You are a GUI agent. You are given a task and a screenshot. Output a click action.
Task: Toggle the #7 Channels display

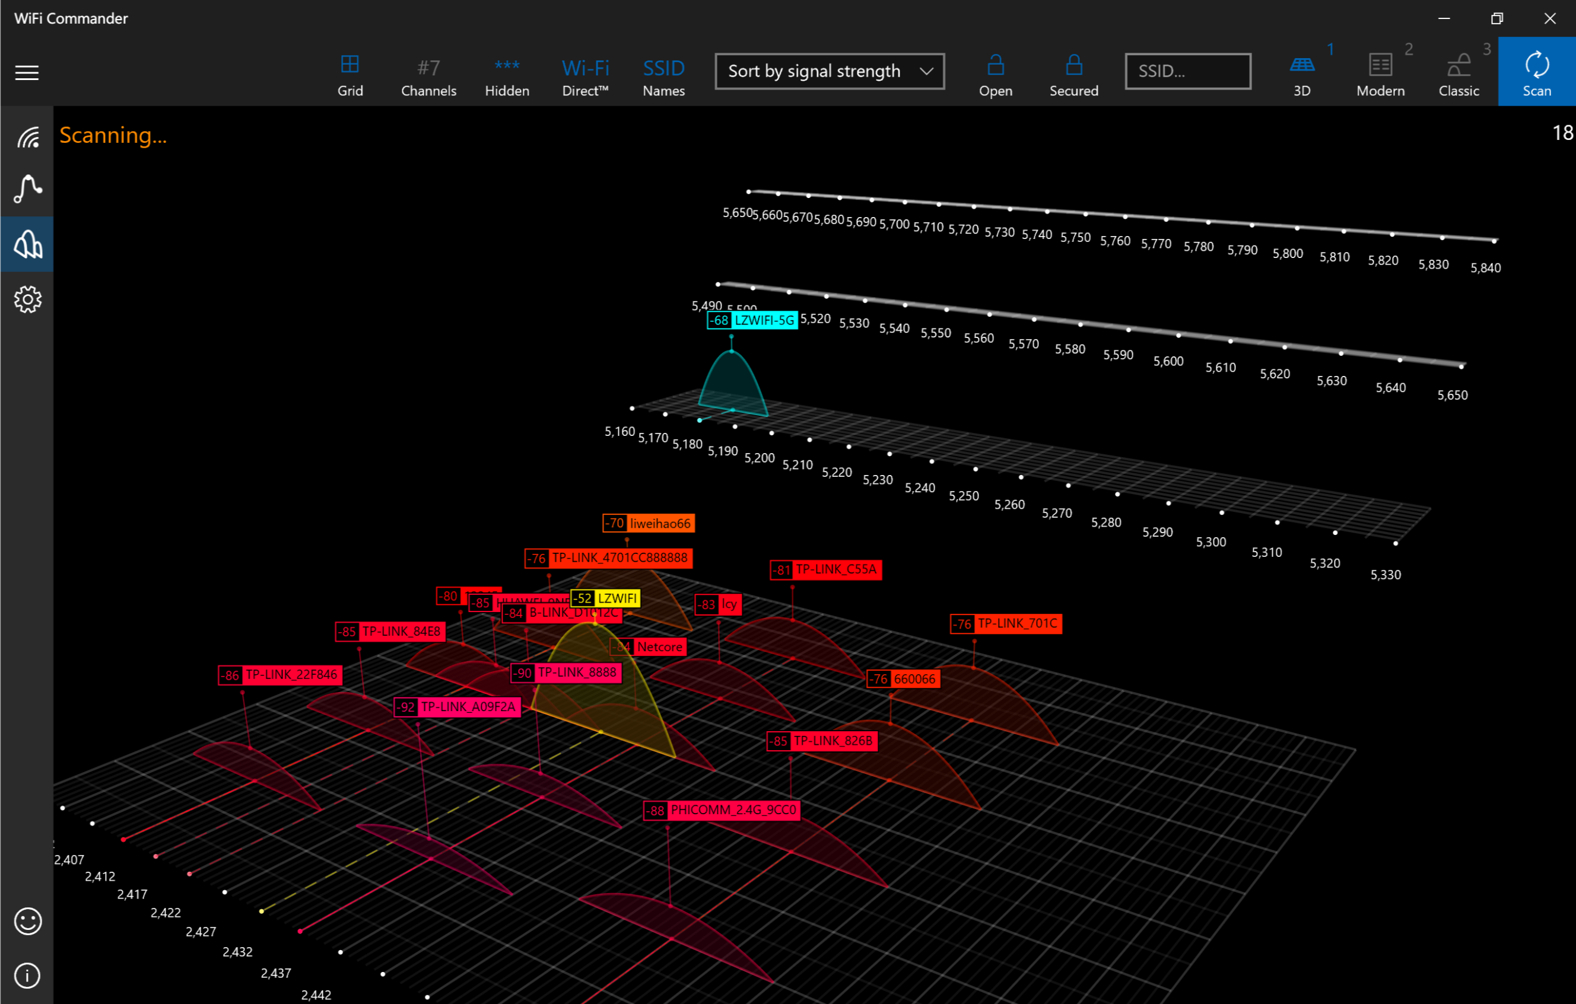pyautogui.click(x=428, y=75)
